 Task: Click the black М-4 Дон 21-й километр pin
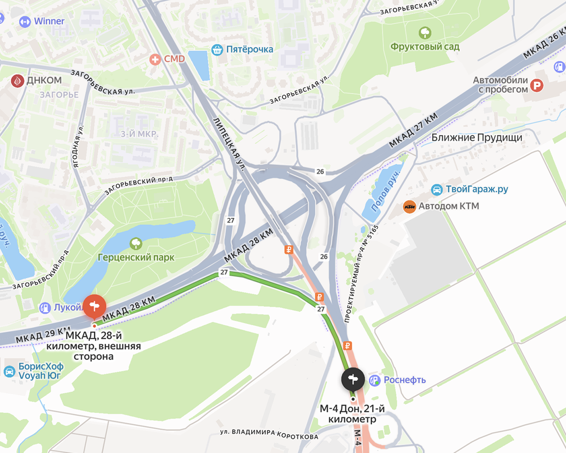pyautogui.click(x=353, y=379)
